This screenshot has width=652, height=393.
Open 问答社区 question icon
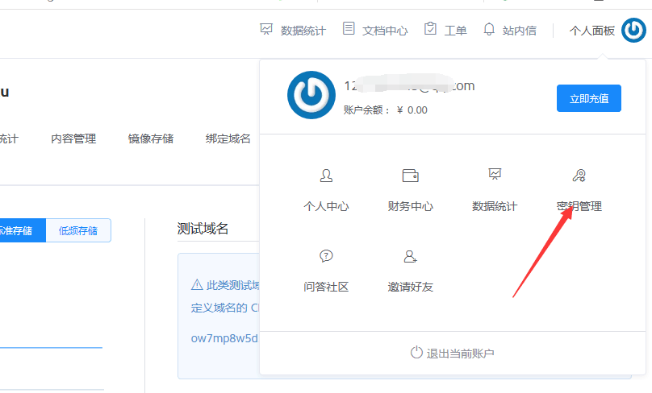(x=326, y=257)
